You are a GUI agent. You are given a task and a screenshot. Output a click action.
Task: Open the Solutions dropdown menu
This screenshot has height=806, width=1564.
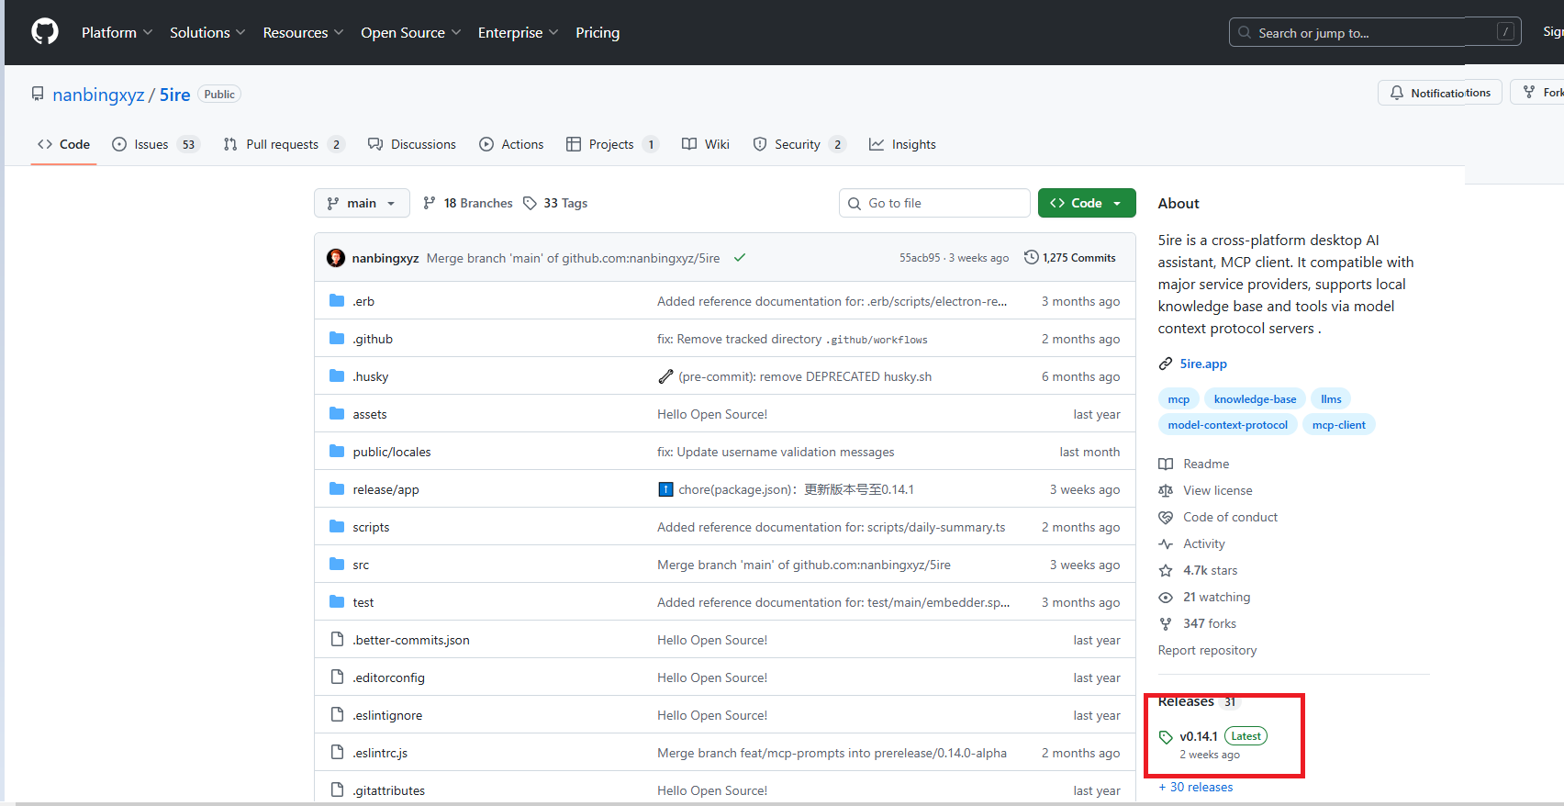coord(207,32)
